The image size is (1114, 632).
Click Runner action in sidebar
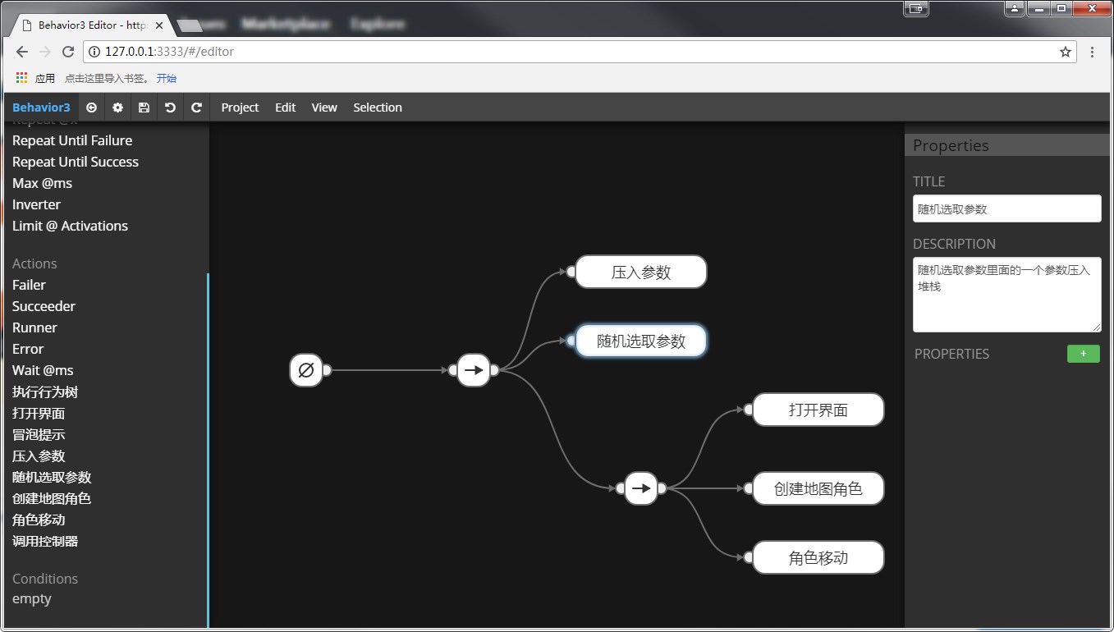[x=34, y=327]
